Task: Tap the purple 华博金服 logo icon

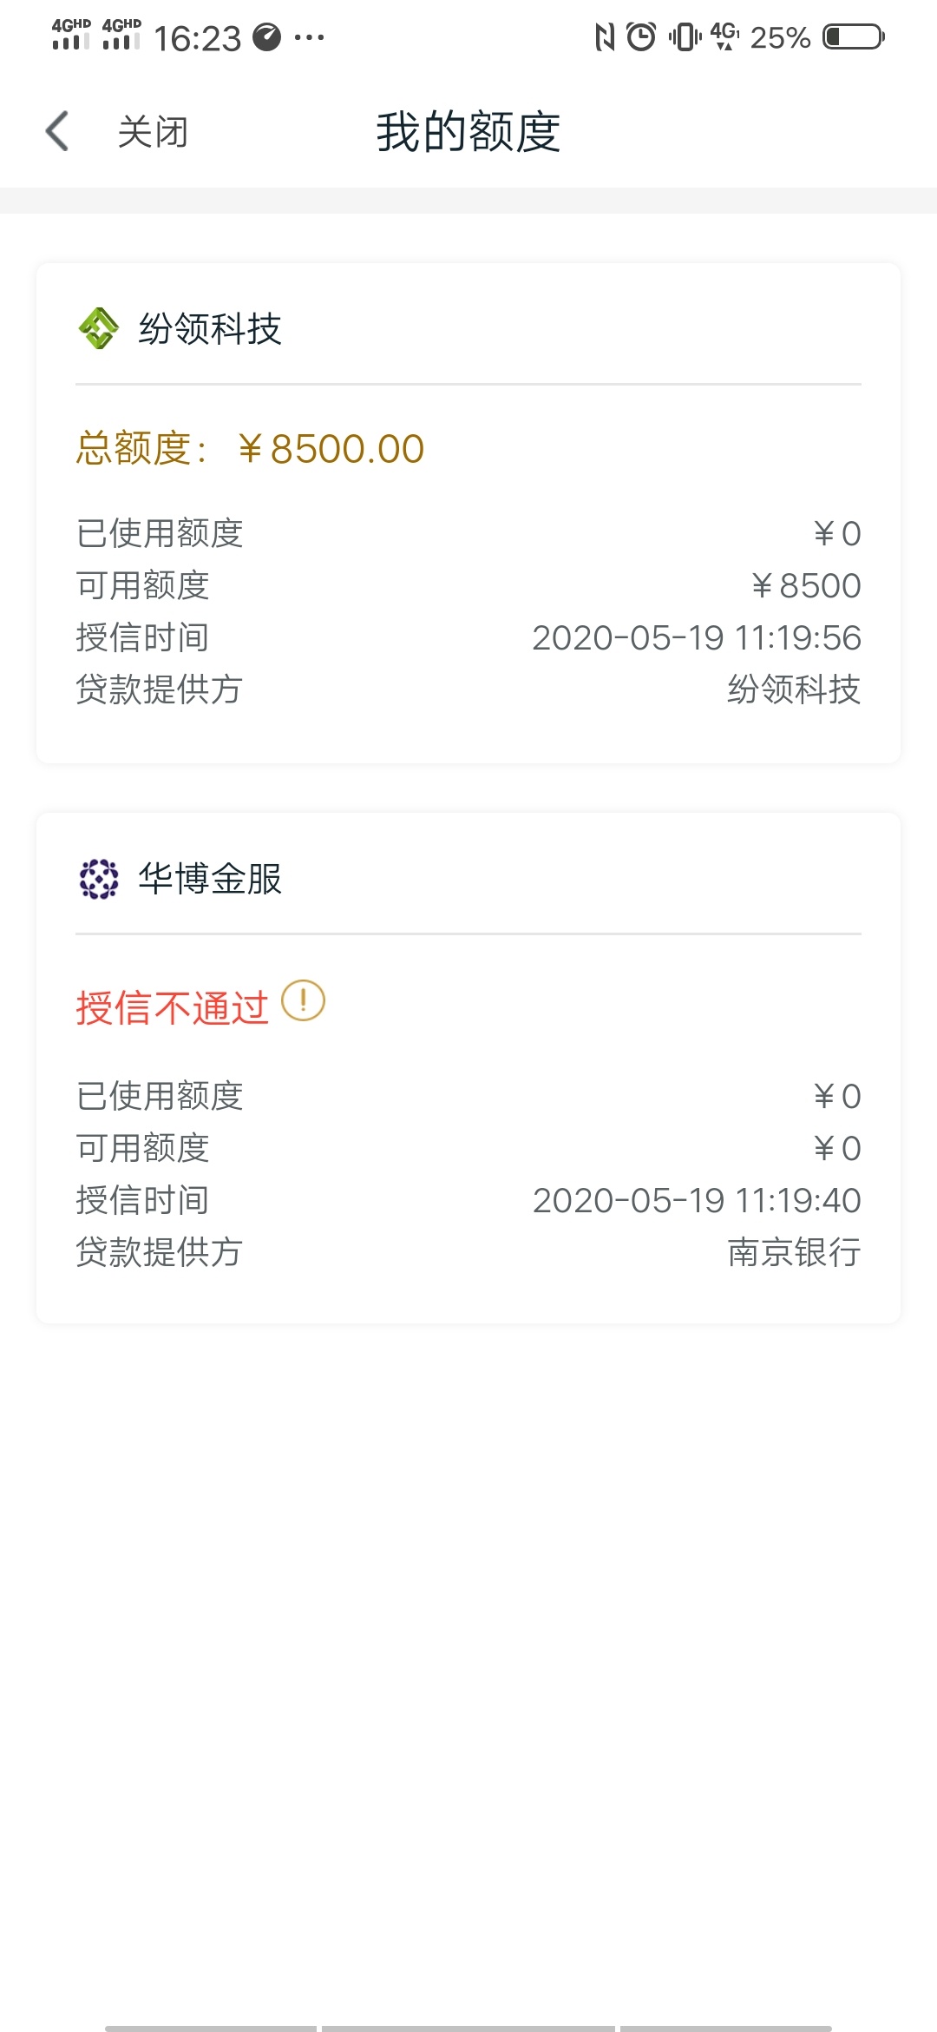Action: [99, 879]
